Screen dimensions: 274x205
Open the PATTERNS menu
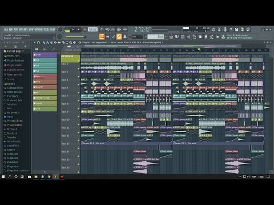pyautogui.click(x=23, y=30)
